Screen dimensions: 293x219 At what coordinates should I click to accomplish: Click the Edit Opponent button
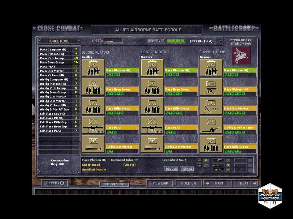[114, 185]
